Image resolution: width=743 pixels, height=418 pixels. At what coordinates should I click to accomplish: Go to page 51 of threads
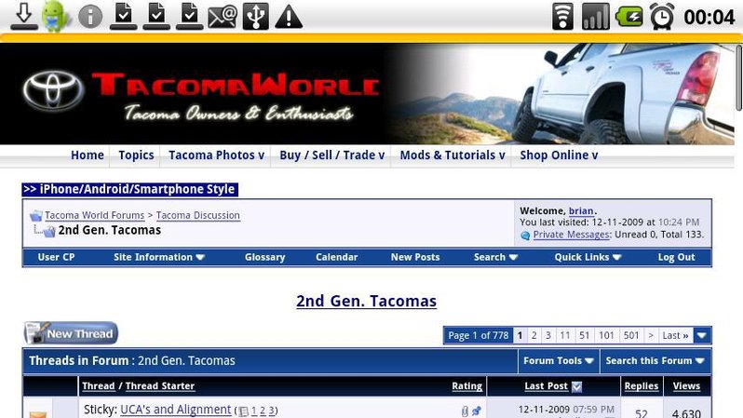coord(585,335)
